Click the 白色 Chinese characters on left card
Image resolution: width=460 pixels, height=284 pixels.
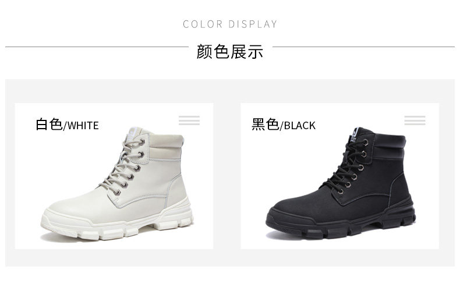point(49,125)
